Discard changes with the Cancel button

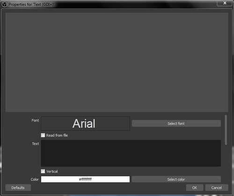tap(217, 188)
